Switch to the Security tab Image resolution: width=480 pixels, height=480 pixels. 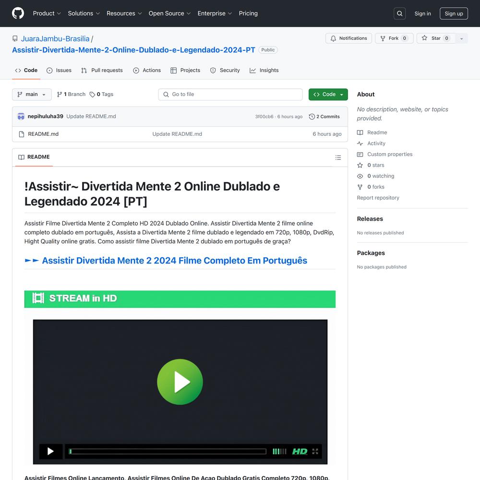[225, 71]
